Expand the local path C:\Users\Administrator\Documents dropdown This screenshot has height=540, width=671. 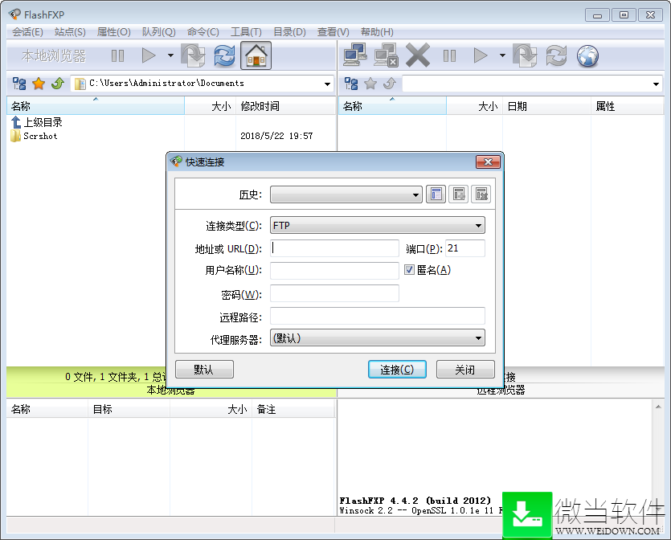tap(327, 84)
